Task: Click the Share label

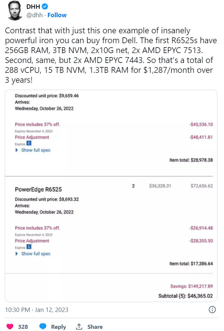Action: (95, 327)
